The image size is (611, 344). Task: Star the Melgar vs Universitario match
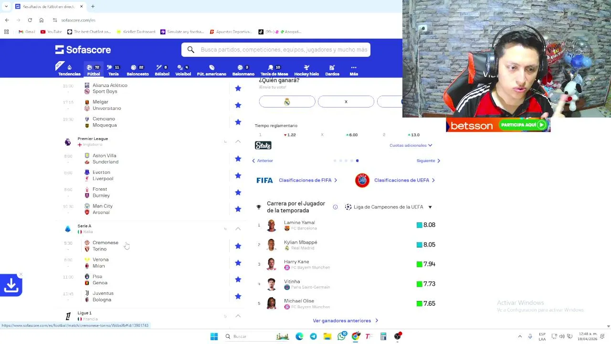point(238,105)
